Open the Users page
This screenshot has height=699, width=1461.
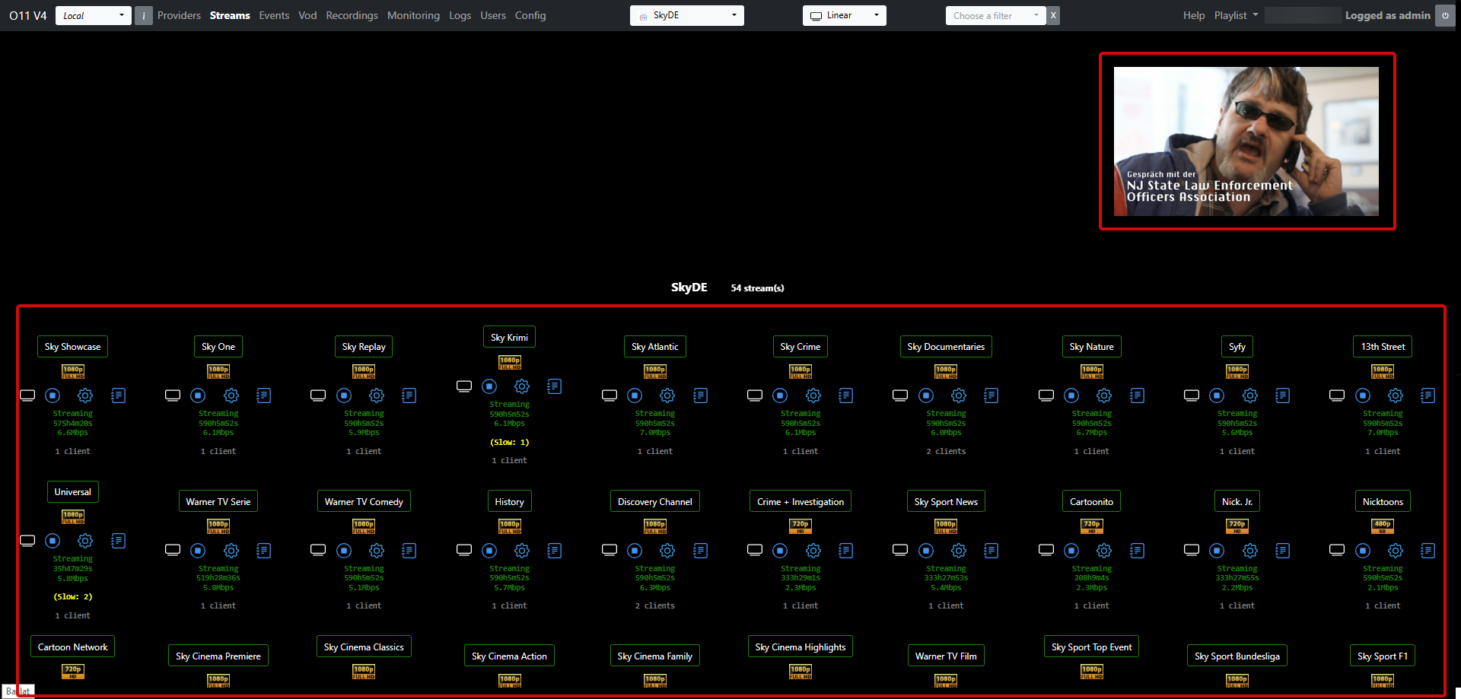493,15
